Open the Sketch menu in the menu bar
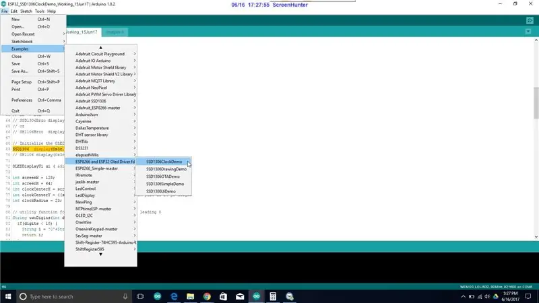The height and width of the screenshot is (303, 539). [26, 11]
